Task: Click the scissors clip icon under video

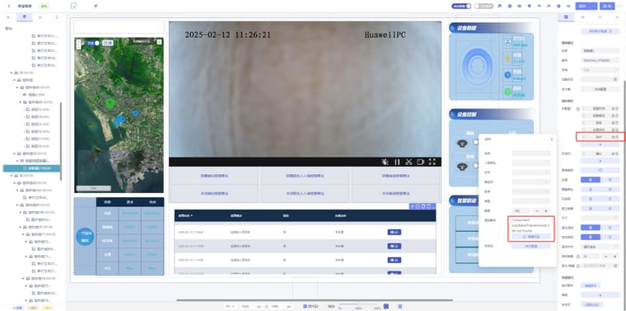Action: pos(409,162)
